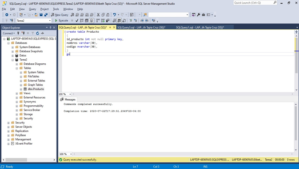Close the SQLQuery2.sql tab
This screenshot has height=169, width=299.
pyautogui.click(x=114, y=27)
